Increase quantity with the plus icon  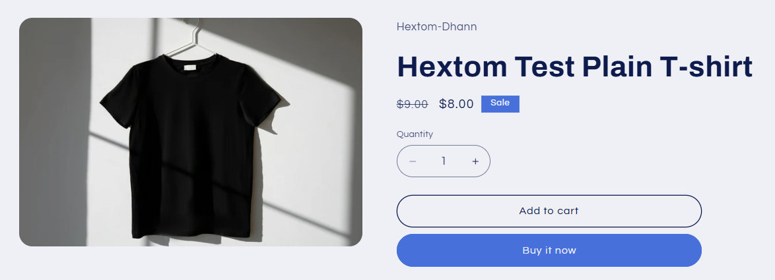pyautogui.click(x=475, y=161)
